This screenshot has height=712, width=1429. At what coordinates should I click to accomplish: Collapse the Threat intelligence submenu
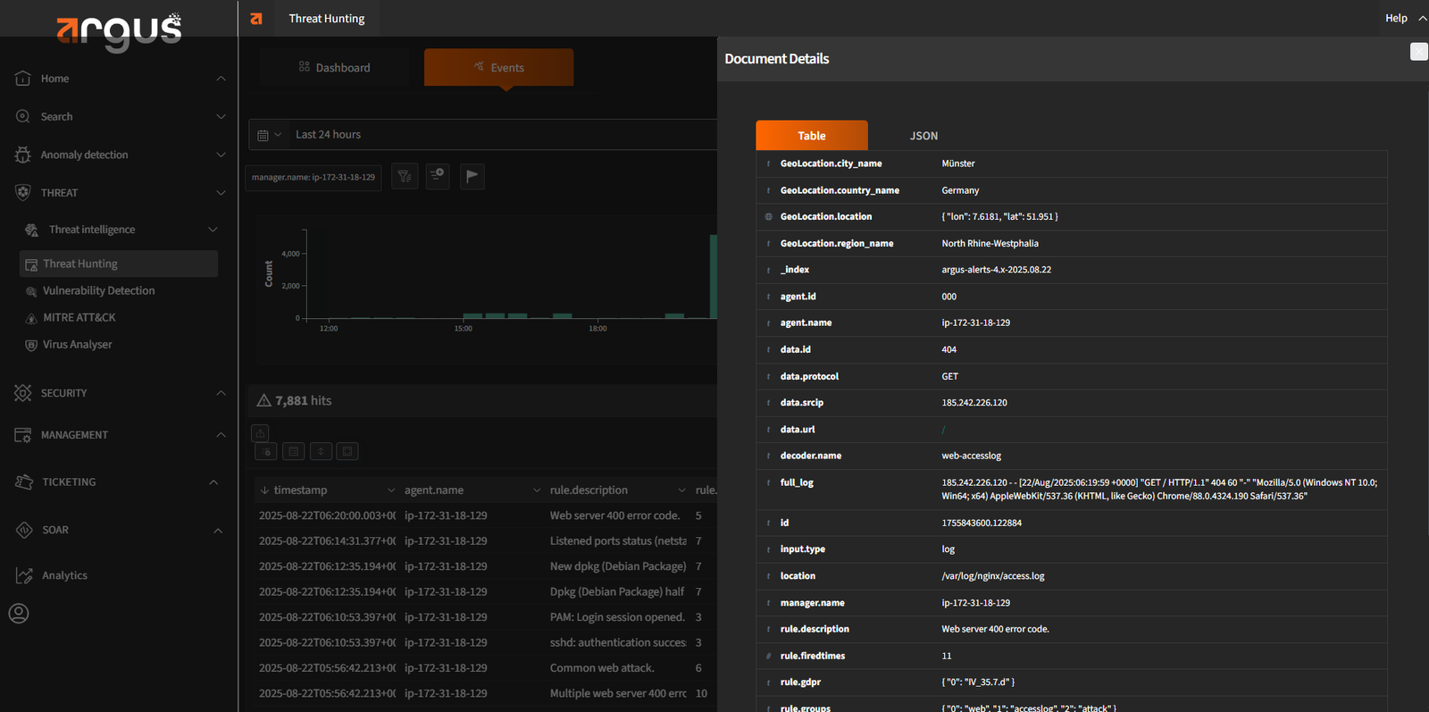pyautogui.click(x=213, y=230)
